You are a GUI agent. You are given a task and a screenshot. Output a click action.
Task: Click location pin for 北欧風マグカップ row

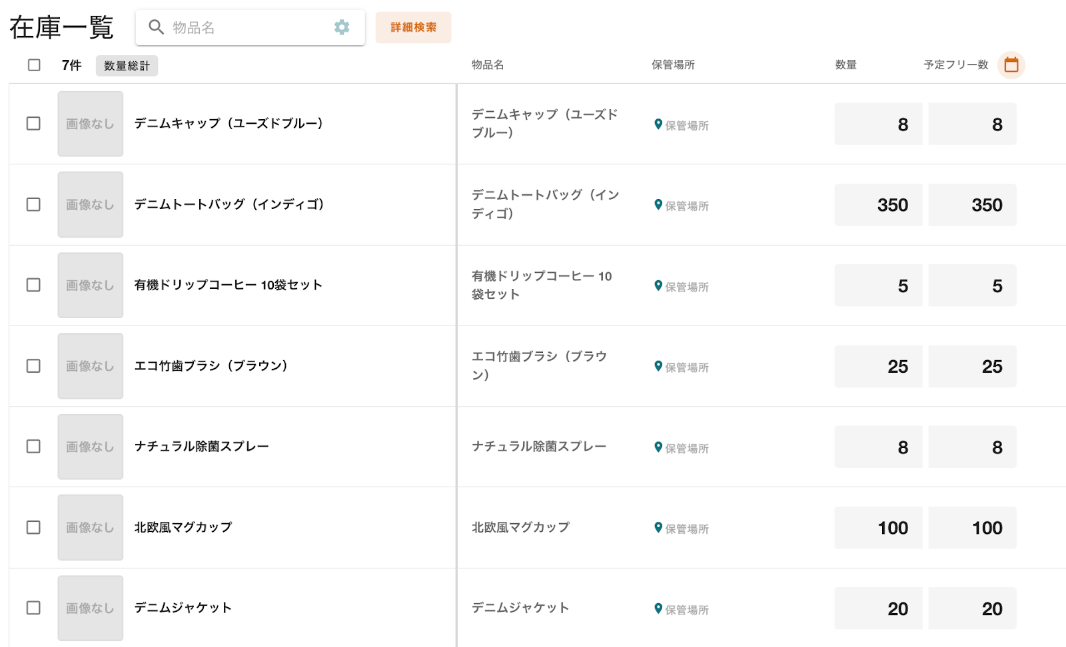pyautogui.click(x=658, y=528)
